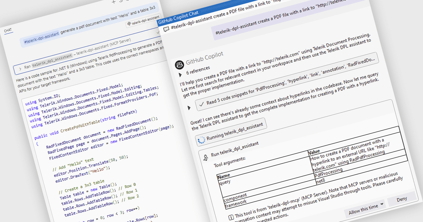Click the Tool arguments label
The height and width of the screenshot is (222, 423).
pyautogui.click(x=230, y=161)
